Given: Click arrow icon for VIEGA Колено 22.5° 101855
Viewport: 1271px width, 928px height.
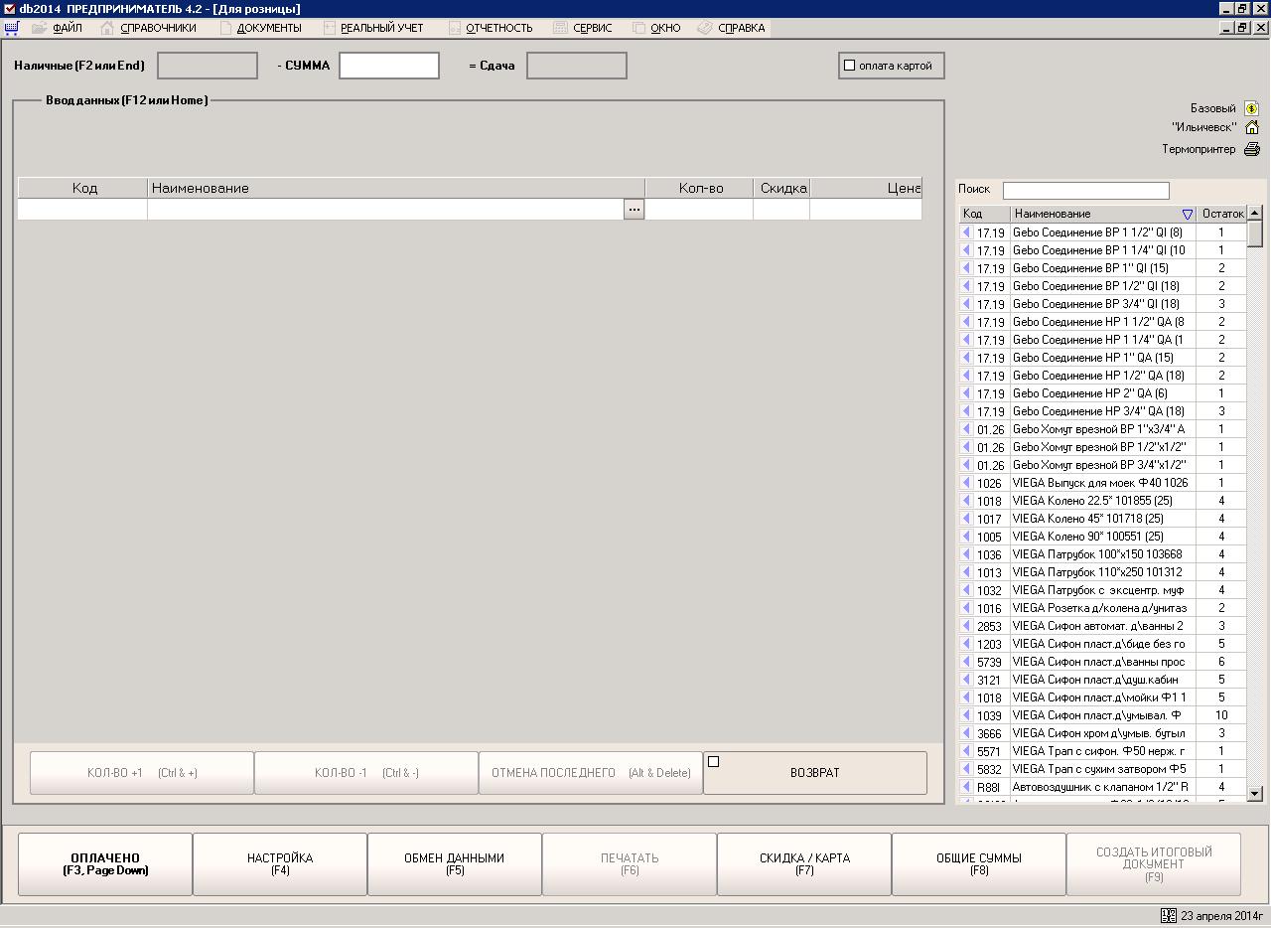Looking at the screenshot, I should point(966,501).
